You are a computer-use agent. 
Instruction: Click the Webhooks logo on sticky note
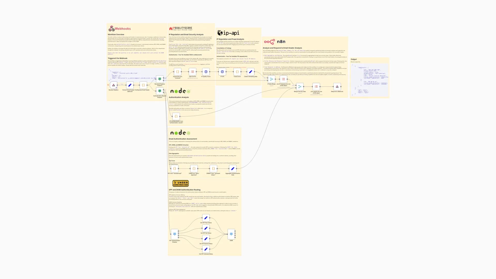pos(120,28)
